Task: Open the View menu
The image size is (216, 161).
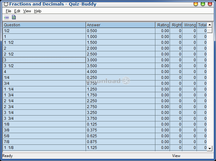Action: [27, 11]
